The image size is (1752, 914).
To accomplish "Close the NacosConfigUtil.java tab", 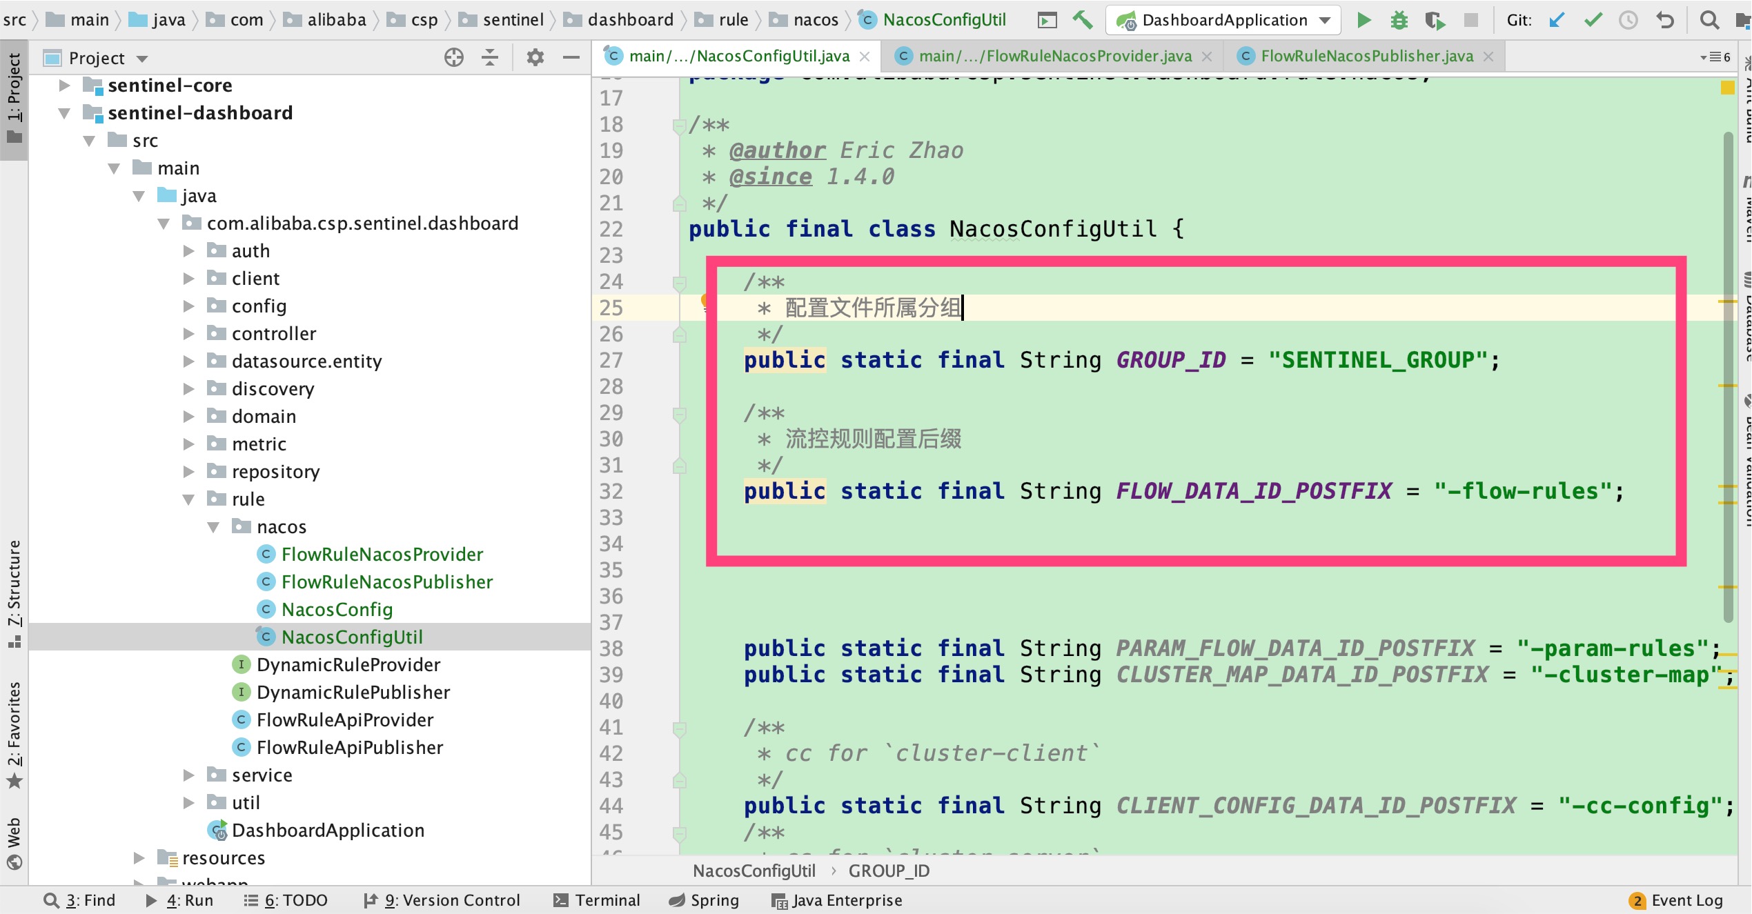I will click(865, 57).
